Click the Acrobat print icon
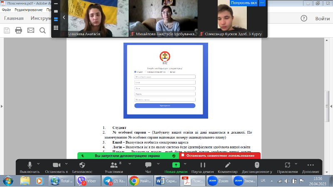The image size is (333, 187). (x=18, y=30)
